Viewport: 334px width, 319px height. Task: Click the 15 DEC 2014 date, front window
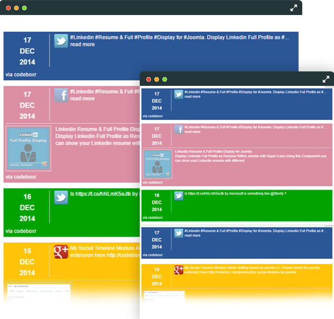click(x=157, y=277)
